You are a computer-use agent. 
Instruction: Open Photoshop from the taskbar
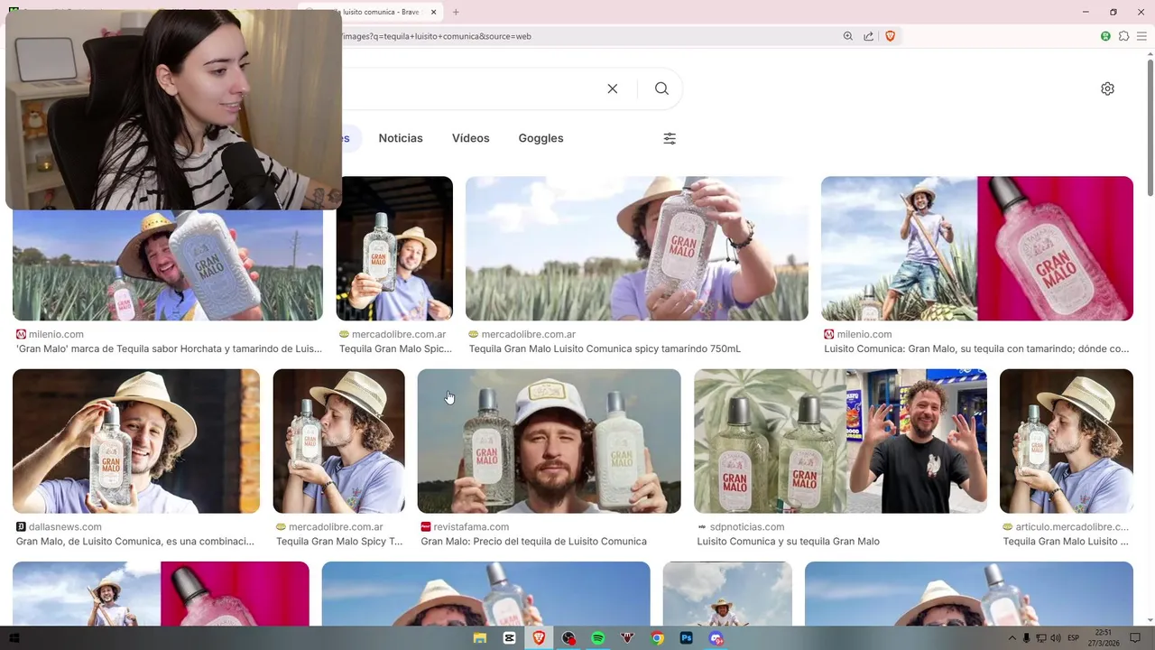[687, 638]
